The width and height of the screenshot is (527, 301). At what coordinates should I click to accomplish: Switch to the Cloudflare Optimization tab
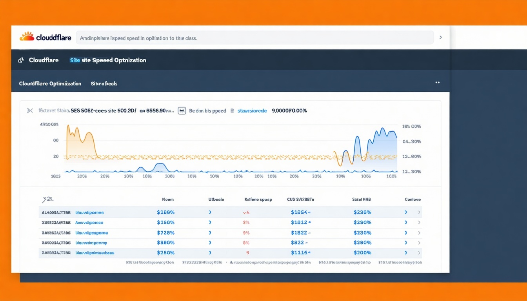click(x=50, y=83)
